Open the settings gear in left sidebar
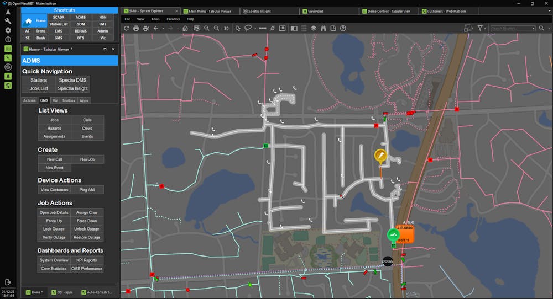Screen dimensions: 553x299 coord(8,30)
